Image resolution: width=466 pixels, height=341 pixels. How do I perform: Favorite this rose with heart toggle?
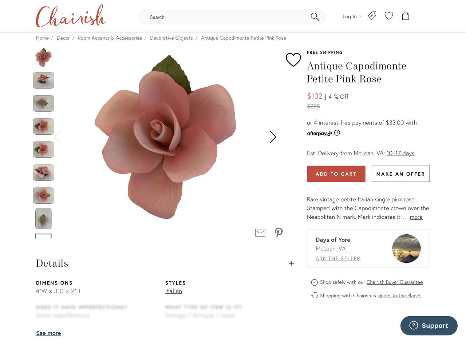pyautogui.click(x=293, y=60)
